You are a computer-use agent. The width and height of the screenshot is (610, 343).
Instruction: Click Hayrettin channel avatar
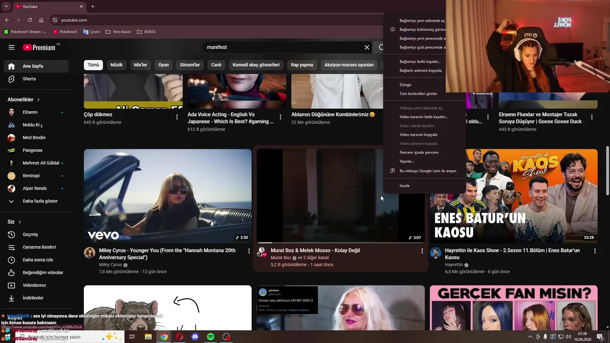coord(436,252)
